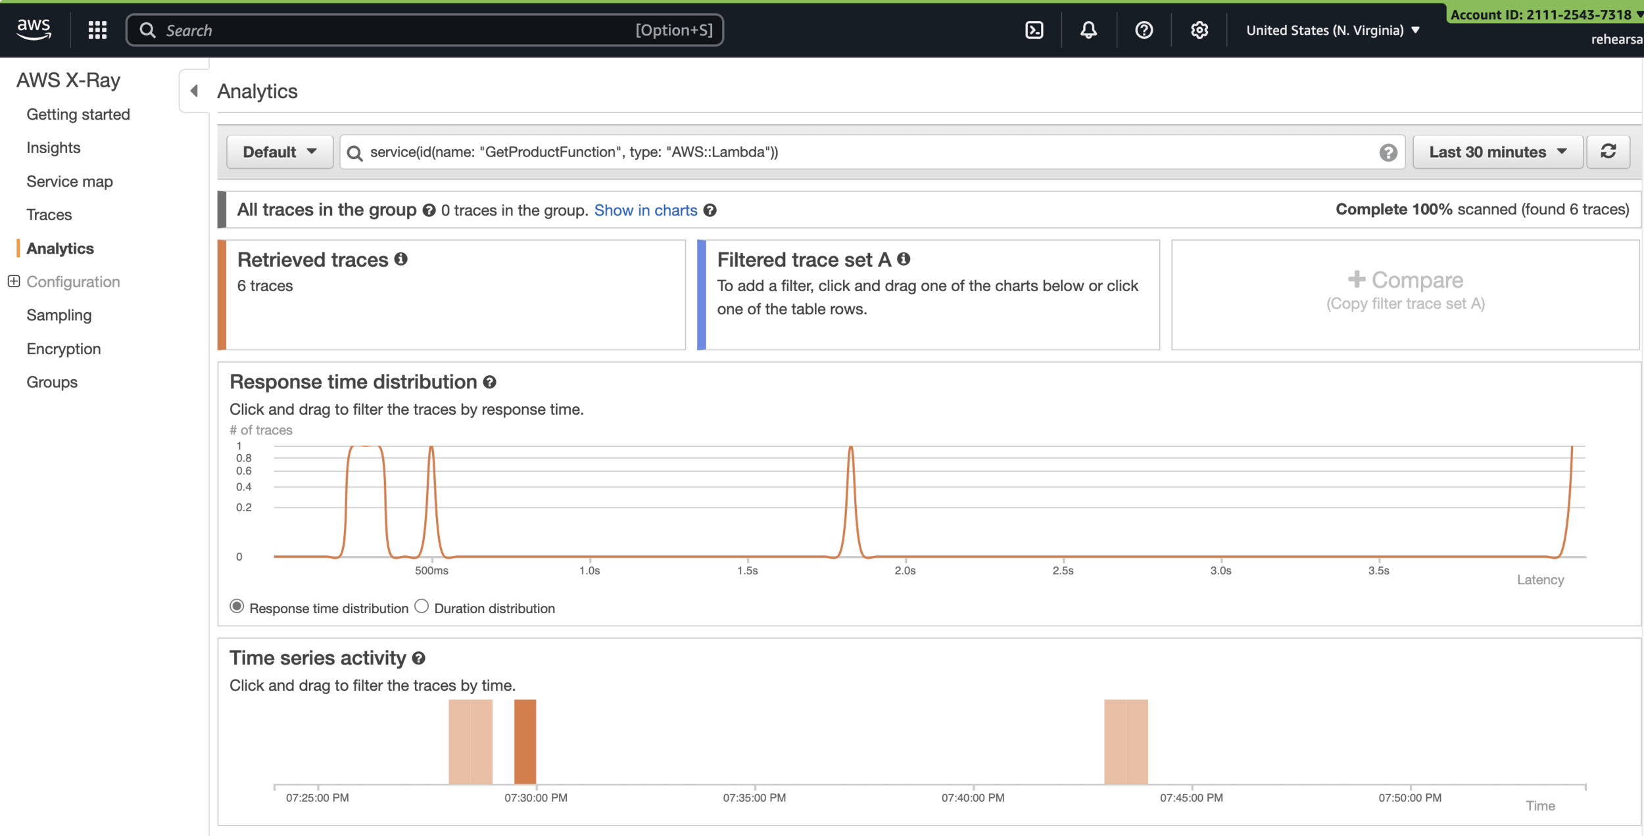Go to Service map in sidebar

70,181
